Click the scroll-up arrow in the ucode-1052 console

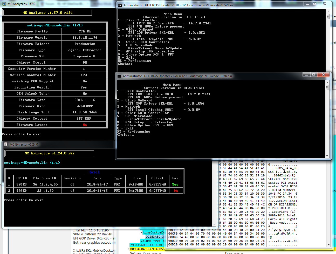pyautogui.click(x=328, y=12)
